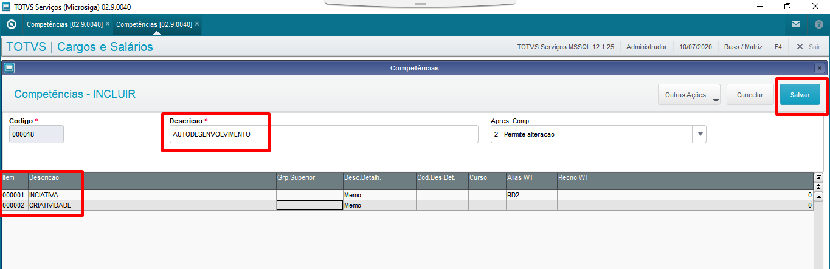Click Grp.Superior cell in CRIATIVIDADE row
The width and height of the screenshot is (830, 269).
click(310, 205)
